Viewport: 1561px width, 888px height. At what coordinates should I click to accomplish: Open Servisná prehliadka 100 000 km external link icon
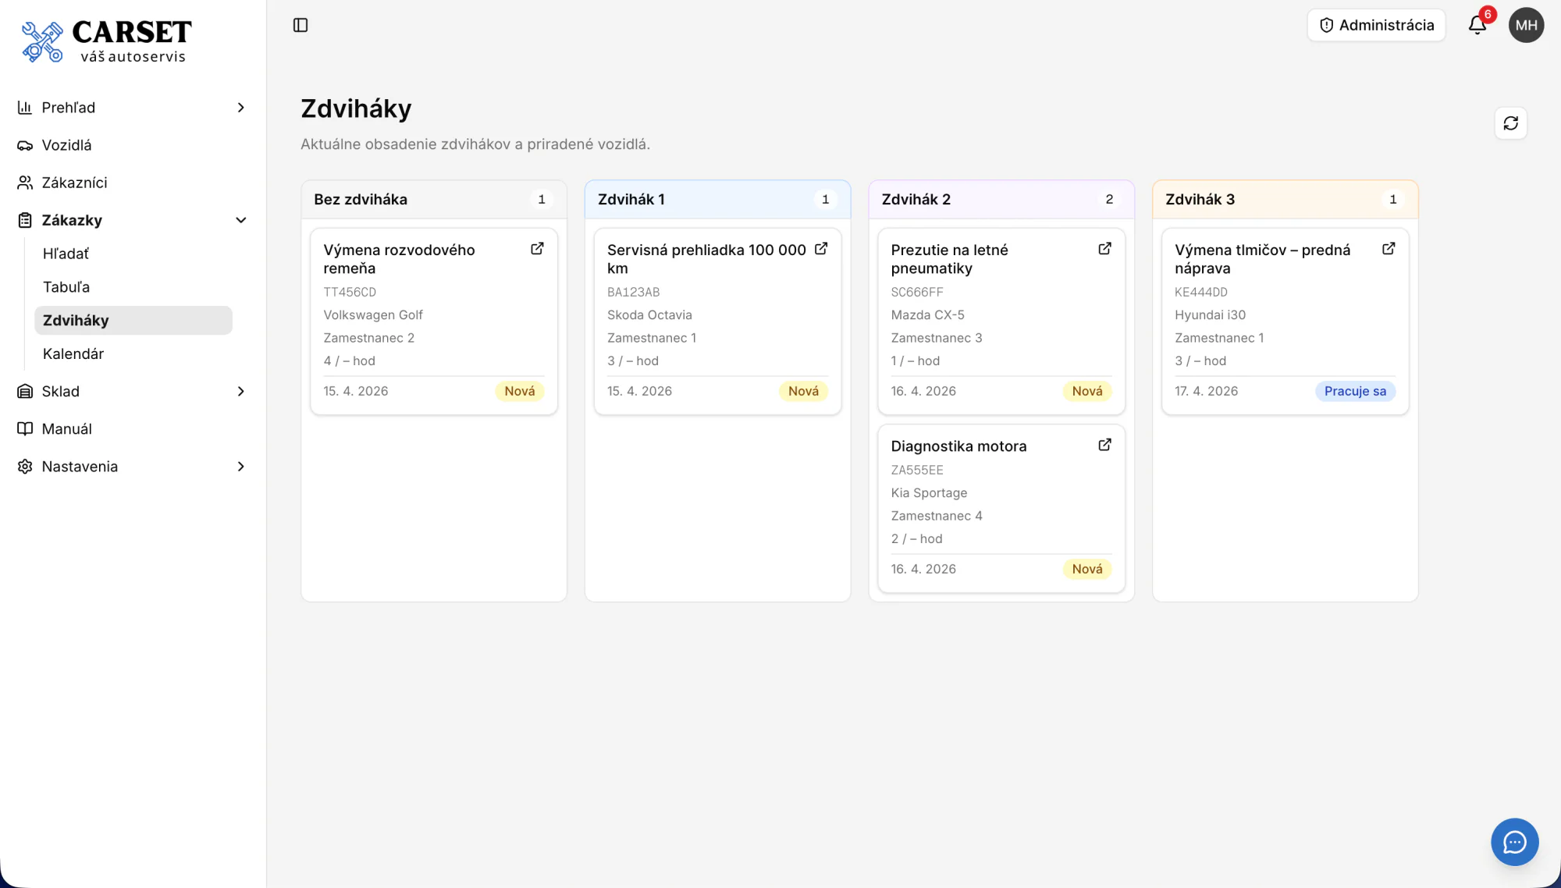(821, 248)
